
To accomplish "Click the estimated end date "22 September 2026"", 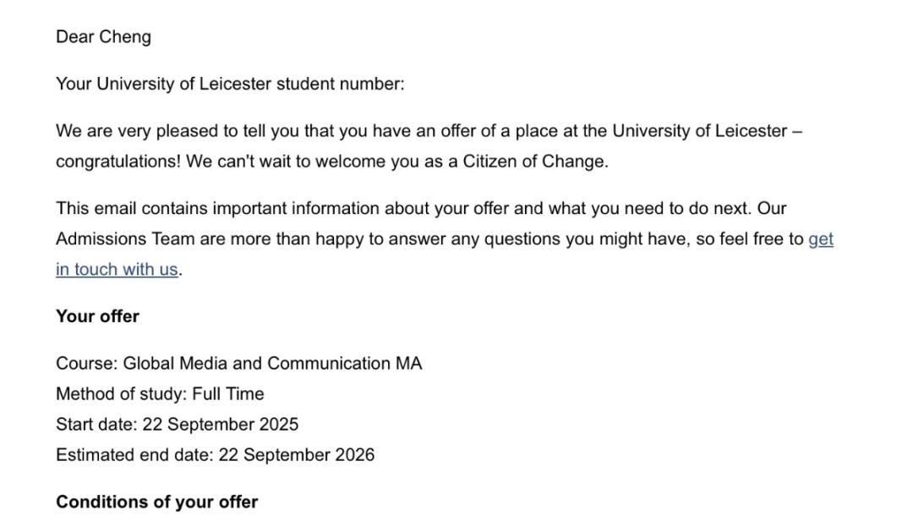I will click(x=296, y=455).
